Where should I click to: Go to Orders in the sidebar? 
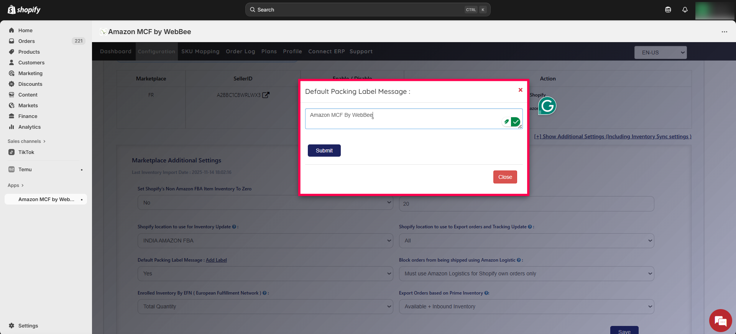26,41
